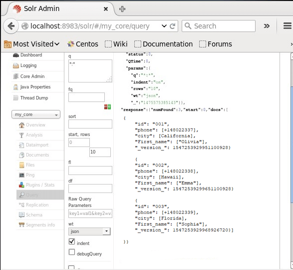
Task: Click the fl field list input
Action: pyautogui.click(x=90, y=170)
